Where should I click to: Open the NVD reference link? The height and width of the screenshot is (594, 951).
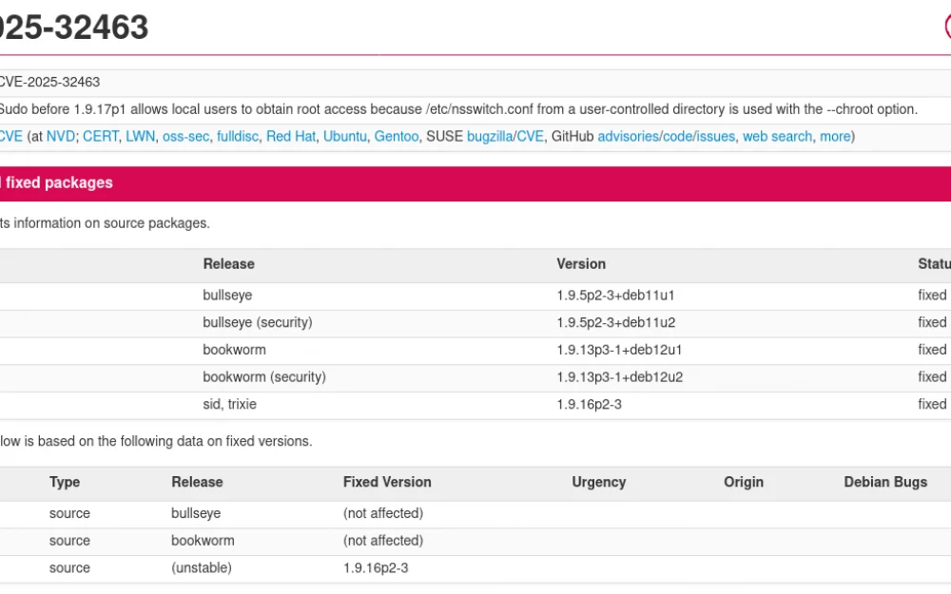pyautogui.click(x=61, y=136)
